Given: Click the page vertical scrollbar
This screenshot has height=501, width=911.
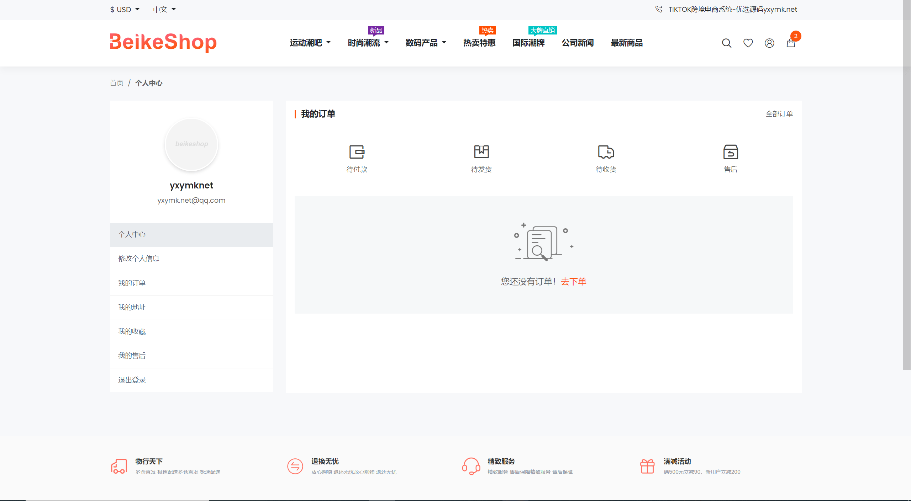Looking at the screenshot, I should click(x=907, y=185).
